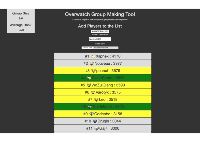Viewport: 200px width, 142px height.
Task: Click the rank icon beside Leo
Action: pyautogui.click(x=96, y=99)
